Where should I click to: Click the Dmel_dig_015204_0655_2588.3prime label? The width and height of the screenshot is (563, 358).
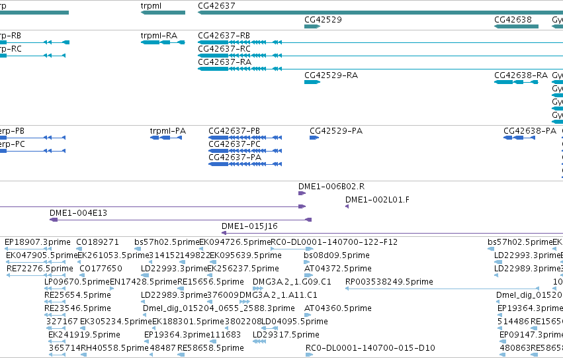pyautogui.click(x=219, y=309)
